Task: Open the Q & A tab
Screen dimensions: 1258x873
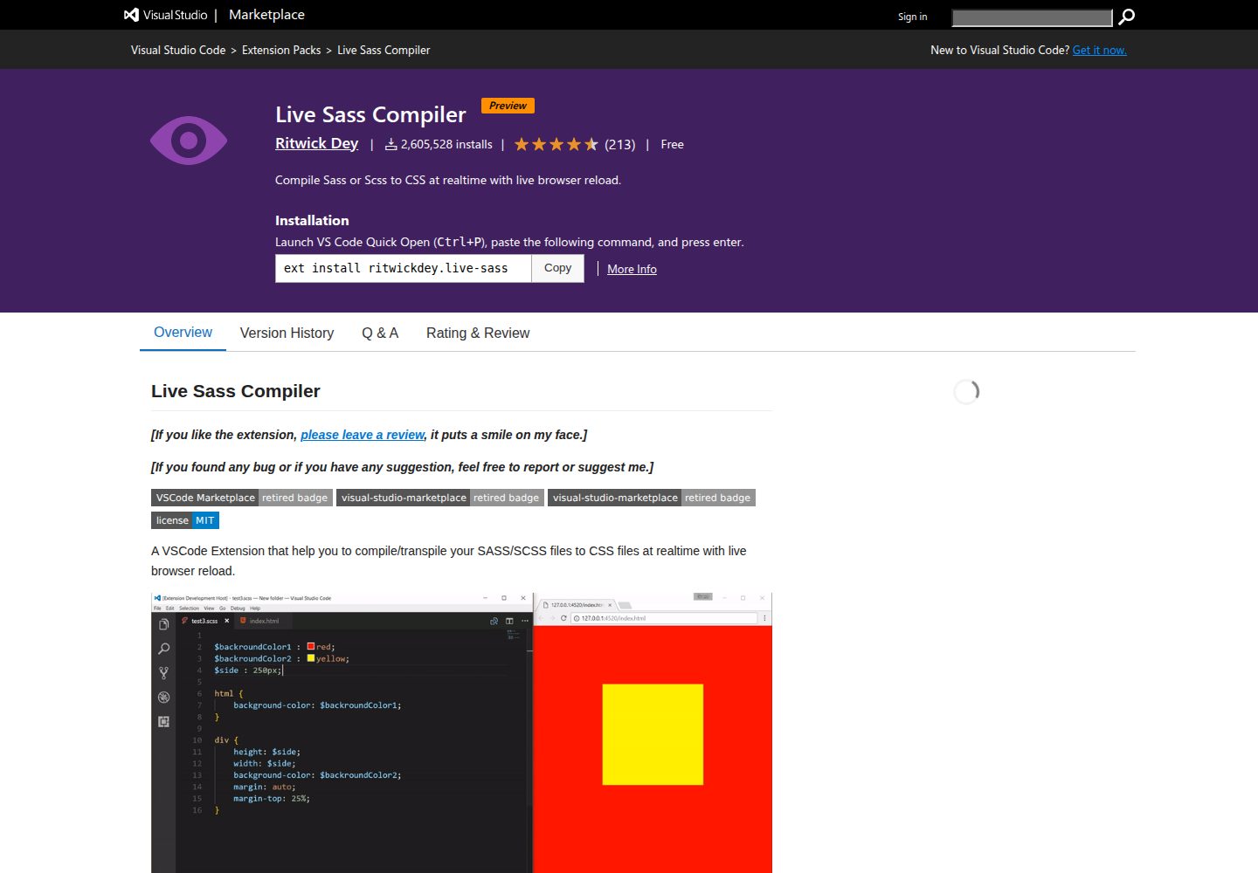Action: point(380,333)
